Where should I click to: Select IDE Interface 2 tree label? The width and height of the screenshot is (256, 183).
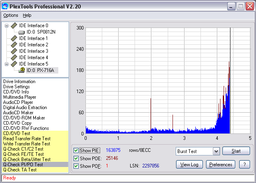coord(34,45)
